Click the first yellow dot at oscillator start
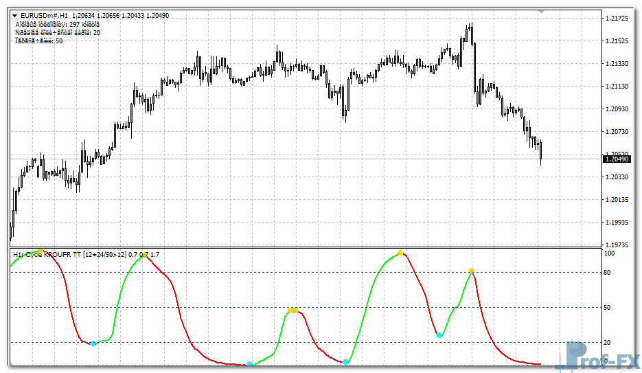This screenshot has width=642, height=373. [x=41, y=251]
